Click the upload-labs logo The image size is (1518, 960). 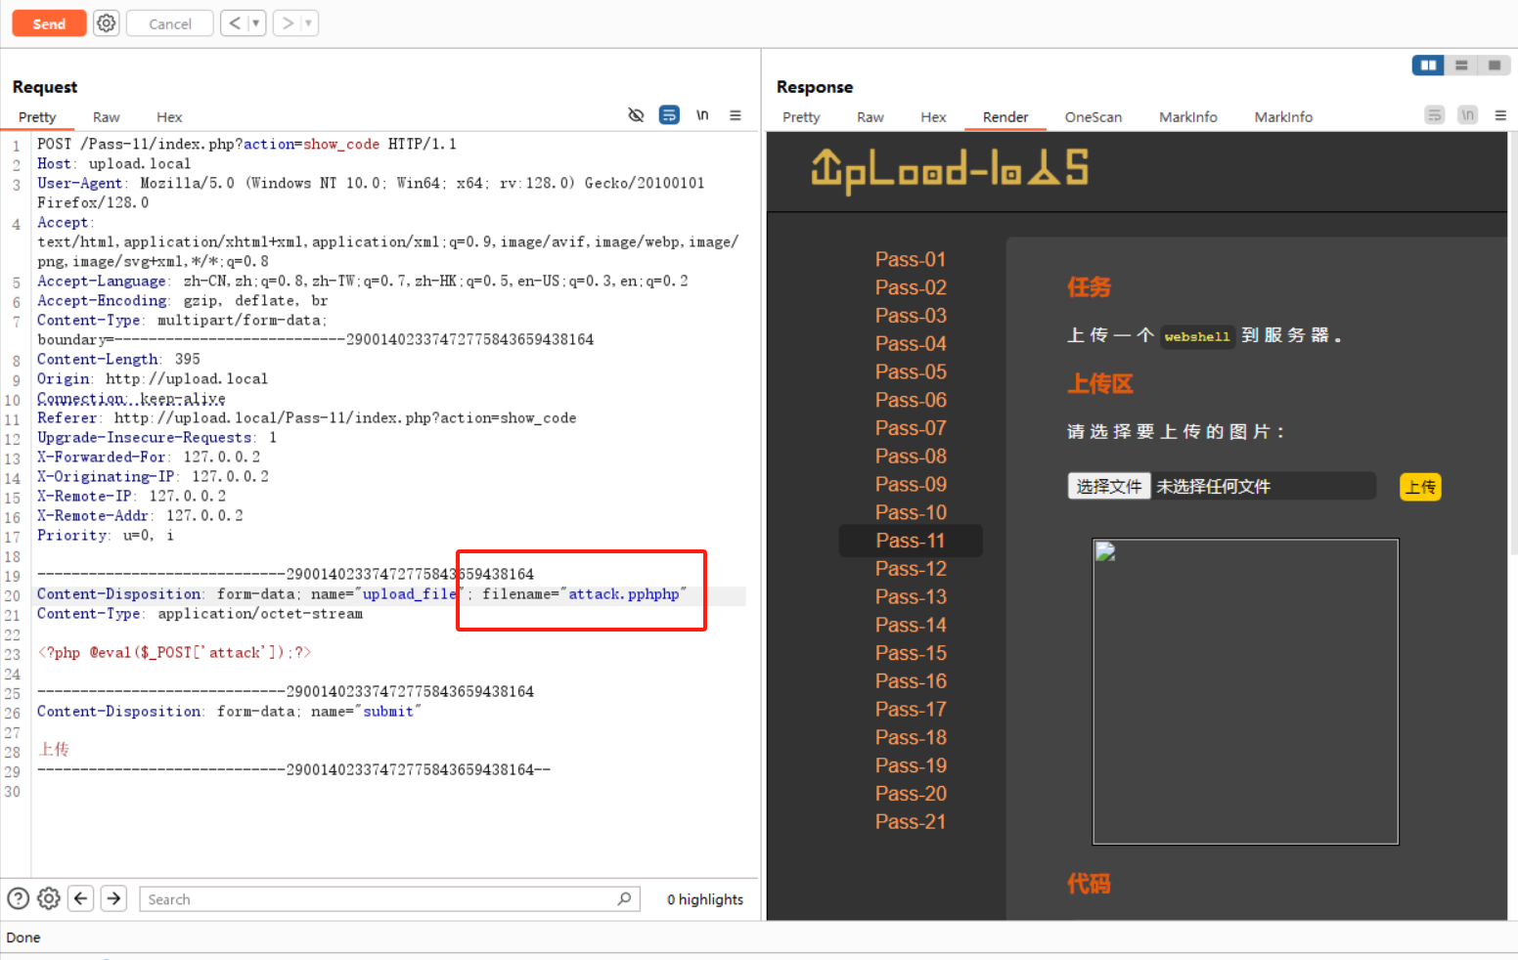[x=950, y=170]
